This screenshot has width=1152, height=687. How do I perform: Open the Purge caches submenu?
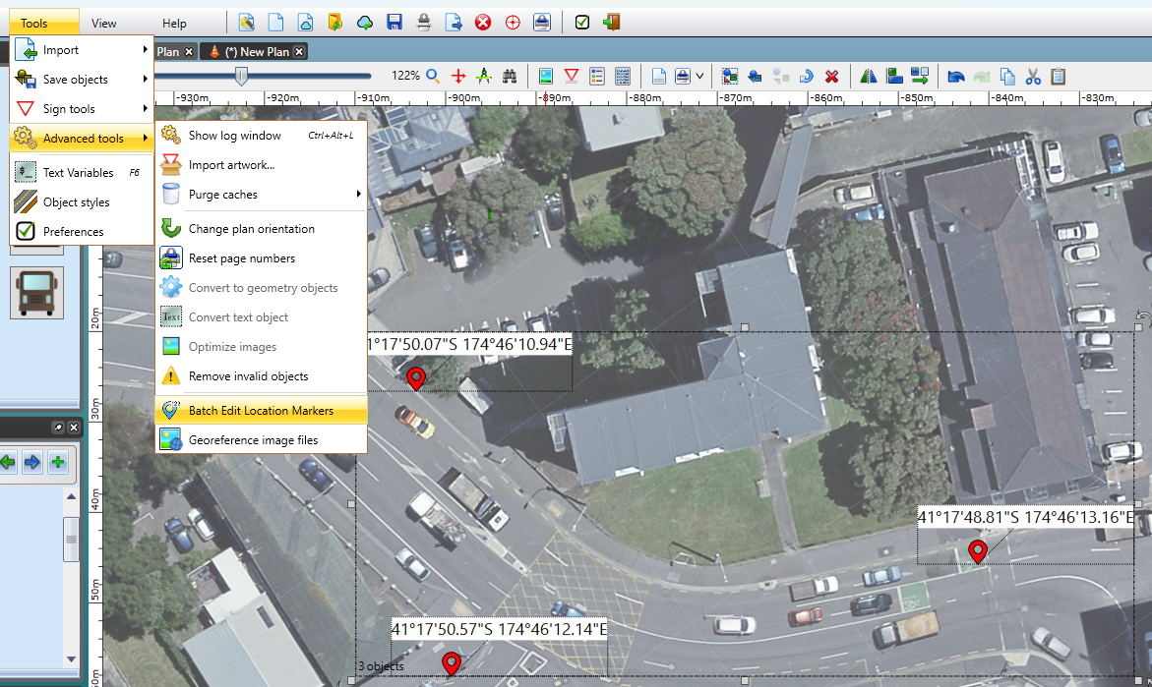pyautogui.click(x=261, y=195)
